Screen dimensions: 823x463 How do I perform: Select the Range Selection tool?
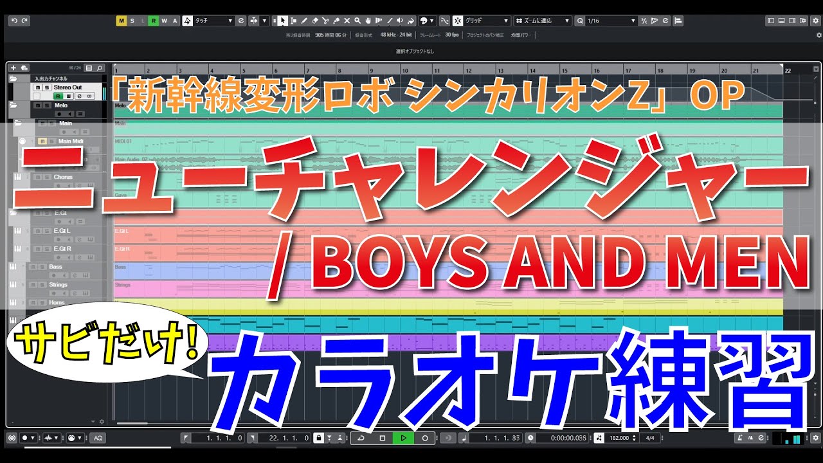(x=293, y=21)
